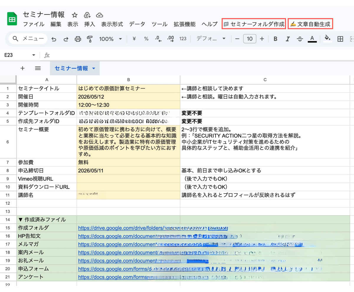Check the cloud save status icon
The width and height of the screenshot is (354, 292).
pos(99,15)
